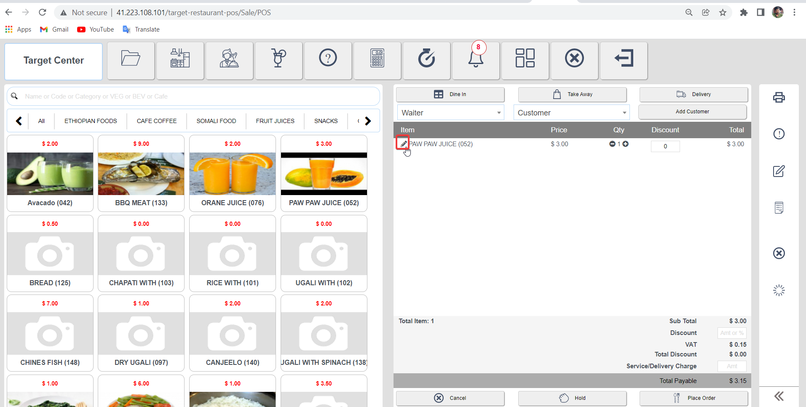This screenshot has height=407, width=806.
Task: Select SOMALI FOOD category
Action: [216, 121]
